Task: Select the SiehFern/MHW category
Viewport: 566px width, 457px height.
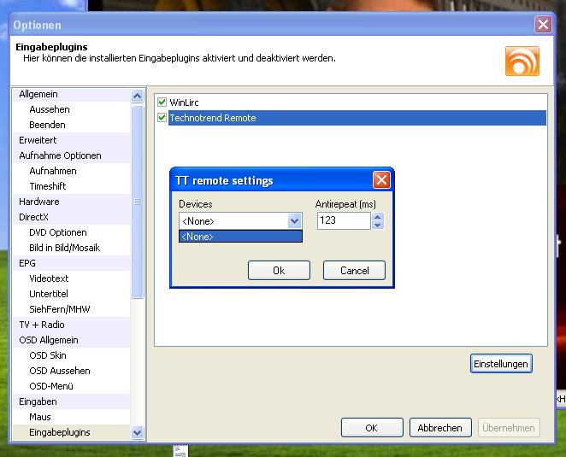Action: pyautogui.click(x=72, y=309)
